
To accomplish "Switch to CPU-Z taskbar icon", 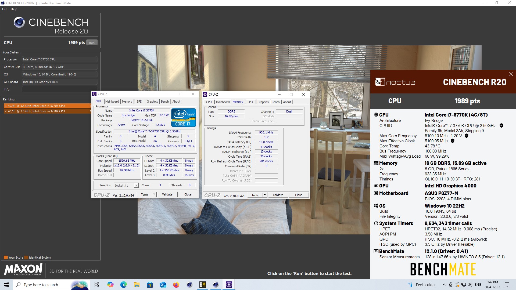I will point(229,285).
